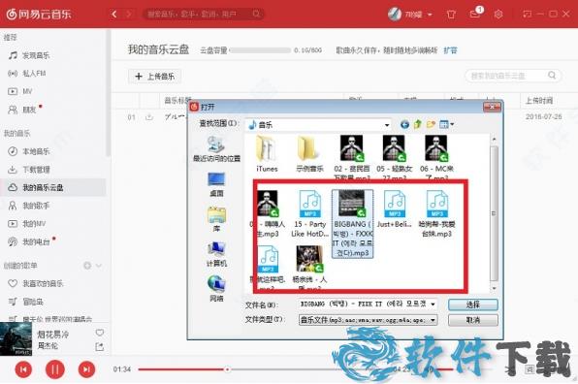
Task: Select the 哈狗帮 mp3 file
Action: pyautogui.click(x=436, y=213)
